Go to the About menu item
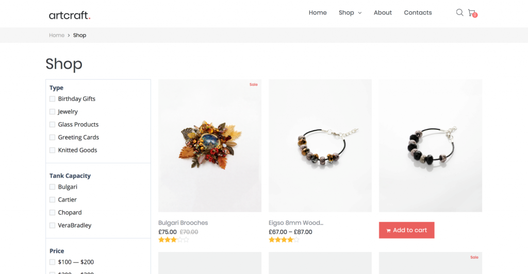 click(383, 13)
